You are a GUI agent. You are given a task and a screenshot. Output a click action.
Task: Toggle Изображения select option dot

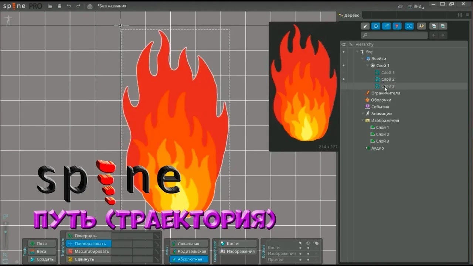click(300, 254)
